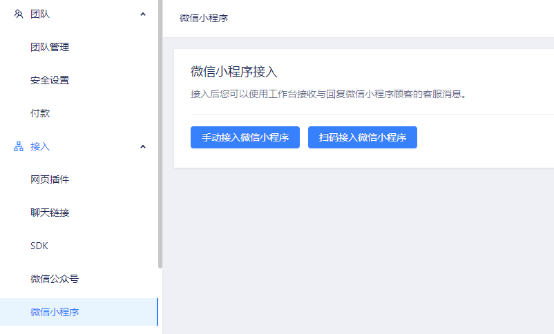Screen dimensions: 554x334
Task: Click the 团队 people icon in sidebar
Action: point(19,14)
